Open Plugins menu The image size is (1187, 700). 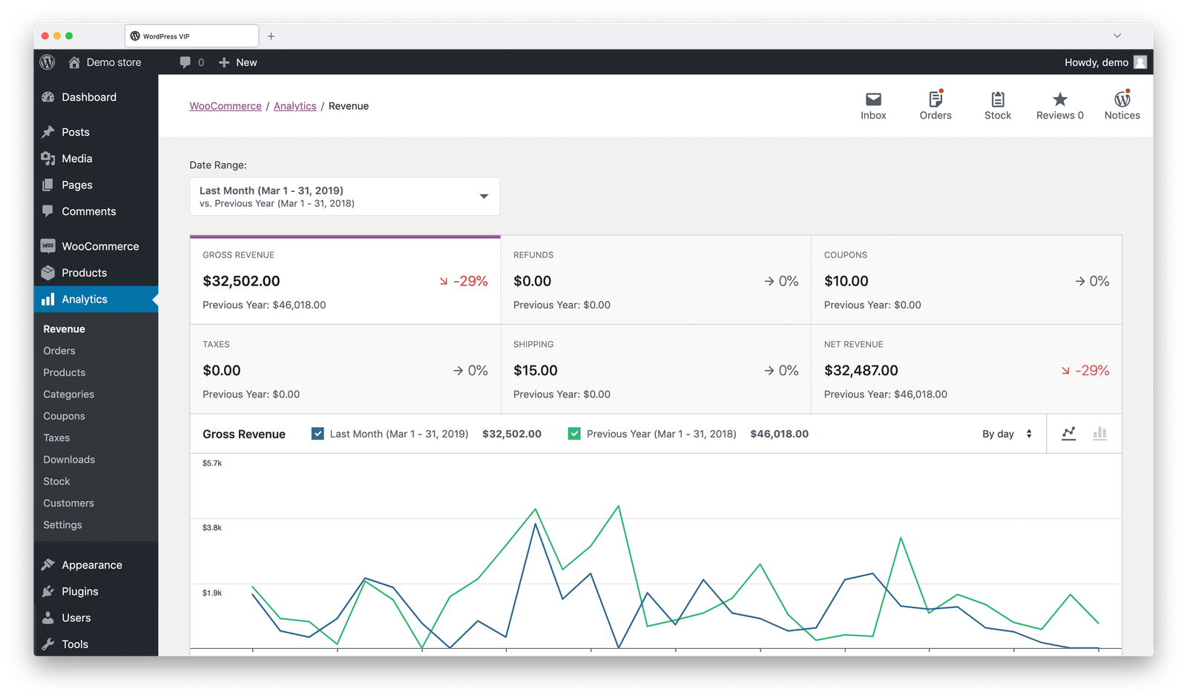point(96,592)
